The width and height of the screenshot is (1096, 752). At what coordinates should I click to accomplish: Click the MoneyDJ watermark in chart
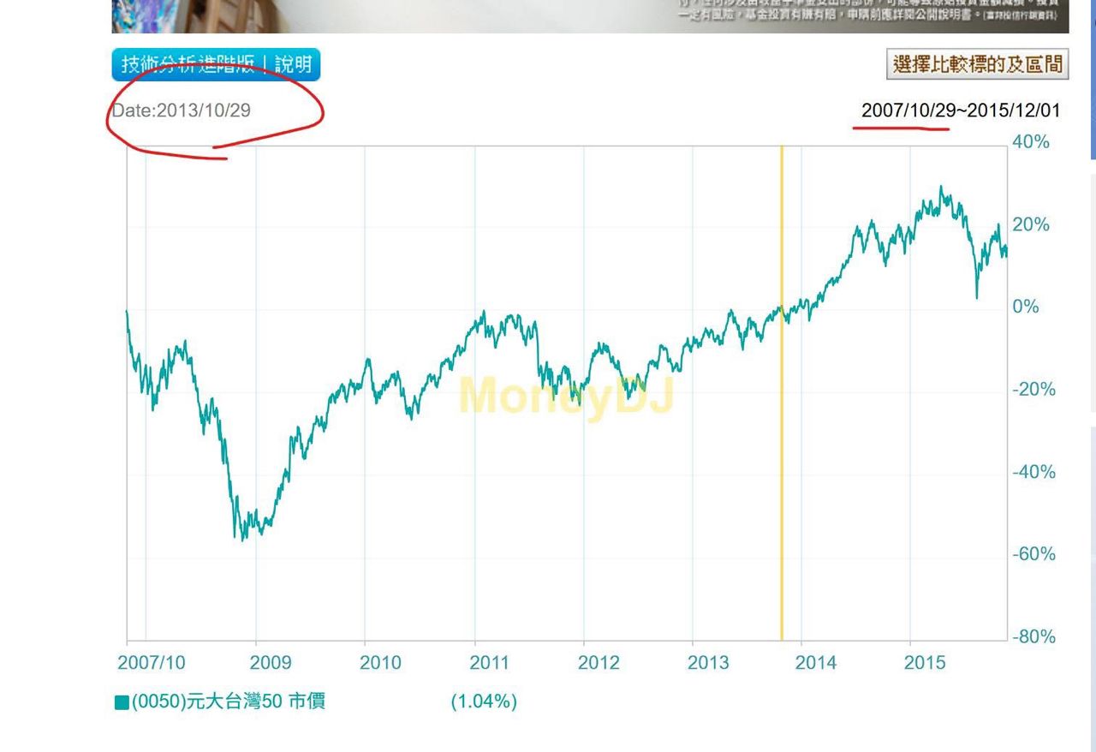pyautogui.click(x=566, y=396)
